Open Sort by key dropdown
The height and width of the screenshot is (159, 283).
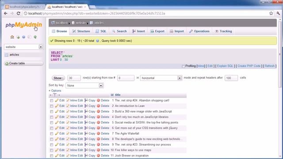(x=84, y=85)
